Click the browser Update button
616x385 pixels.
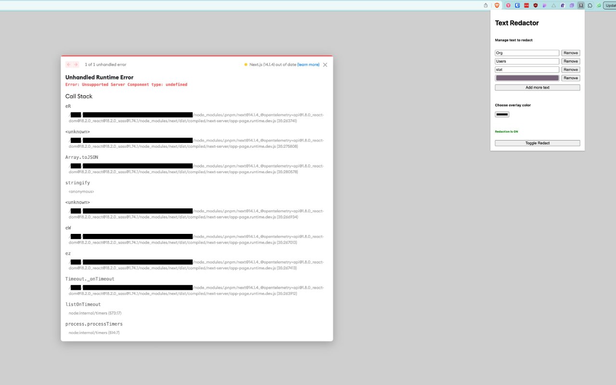pyautogui.click(x=610, y=5)
